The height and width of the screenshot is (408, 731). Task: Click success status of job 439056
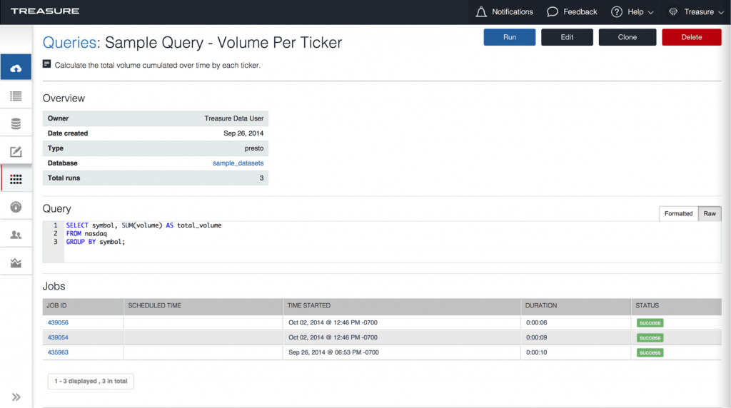(650, 323)
